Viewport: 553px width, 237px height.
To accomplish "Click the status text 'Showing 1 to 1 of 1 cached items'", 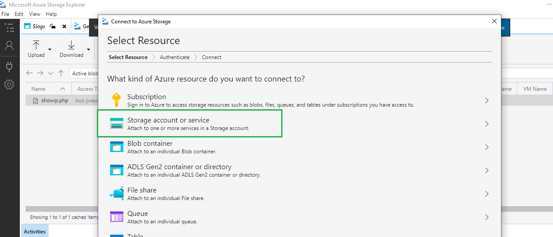I will coord(64,217).
